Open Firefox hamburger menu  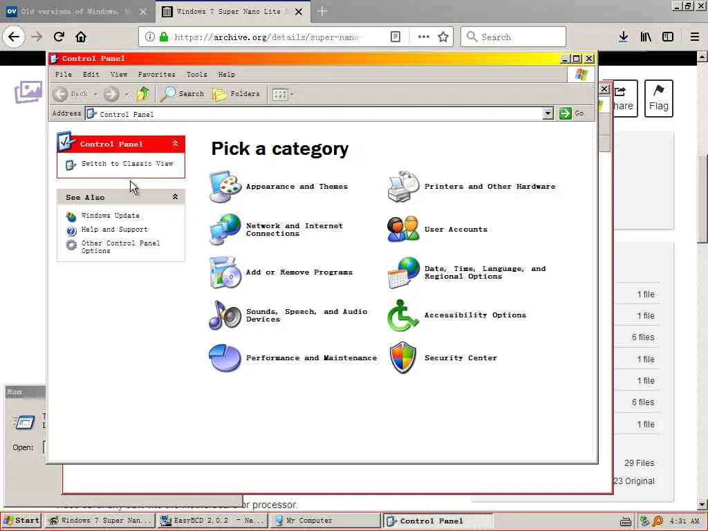pyautogui.click(x=695, y=37)
